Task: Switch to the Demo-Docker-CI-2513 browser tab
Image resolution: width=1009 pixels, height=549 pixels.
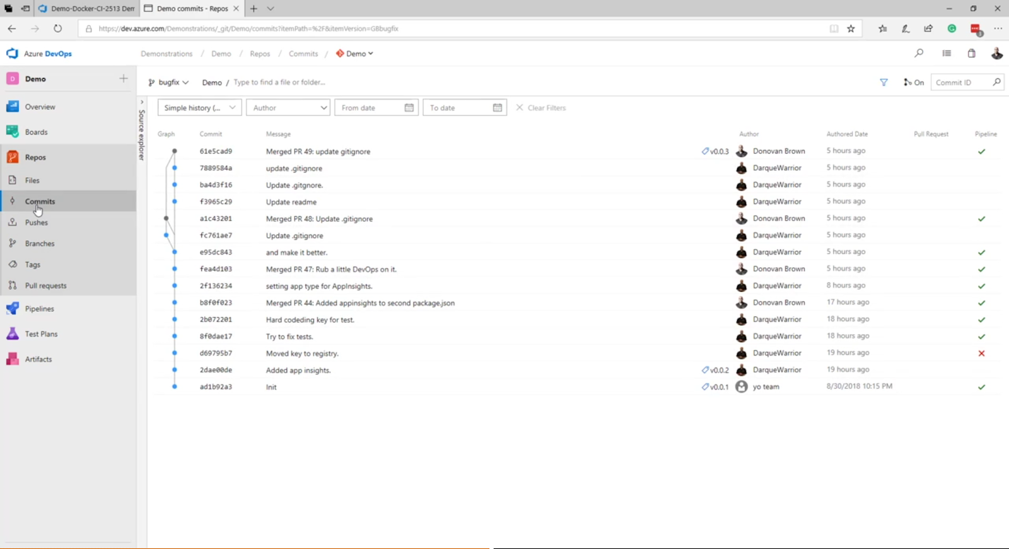Action: pyautogui.click(x=86, y=9)
